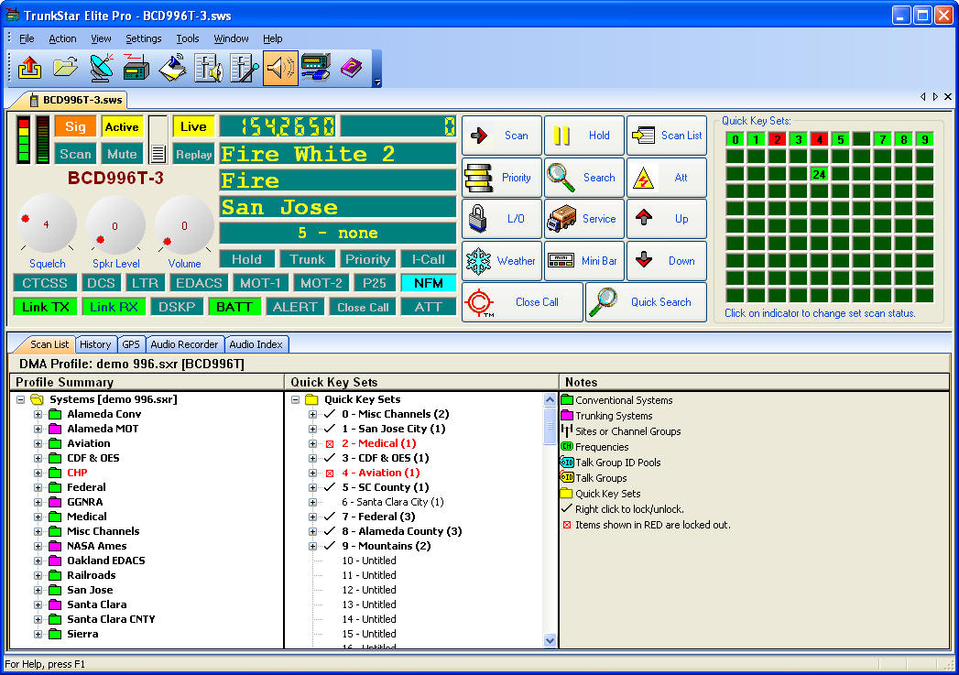Click the Att button with warning triangle
Viewport: 959px width, 675px height.
pos(667,178)
